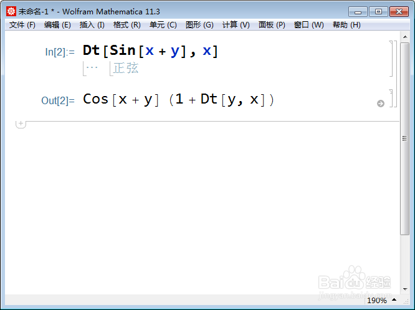Open the 插入 (I) menu
Viewport: 415px width, 310px height.
tap(92, 25)
